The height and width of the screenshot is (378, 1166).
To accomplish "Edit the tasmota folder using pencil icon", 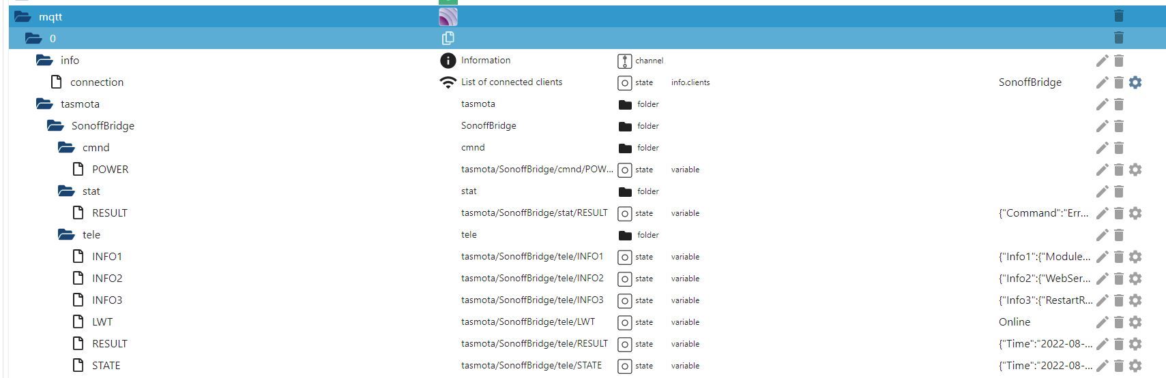I will pos(1102,104).
